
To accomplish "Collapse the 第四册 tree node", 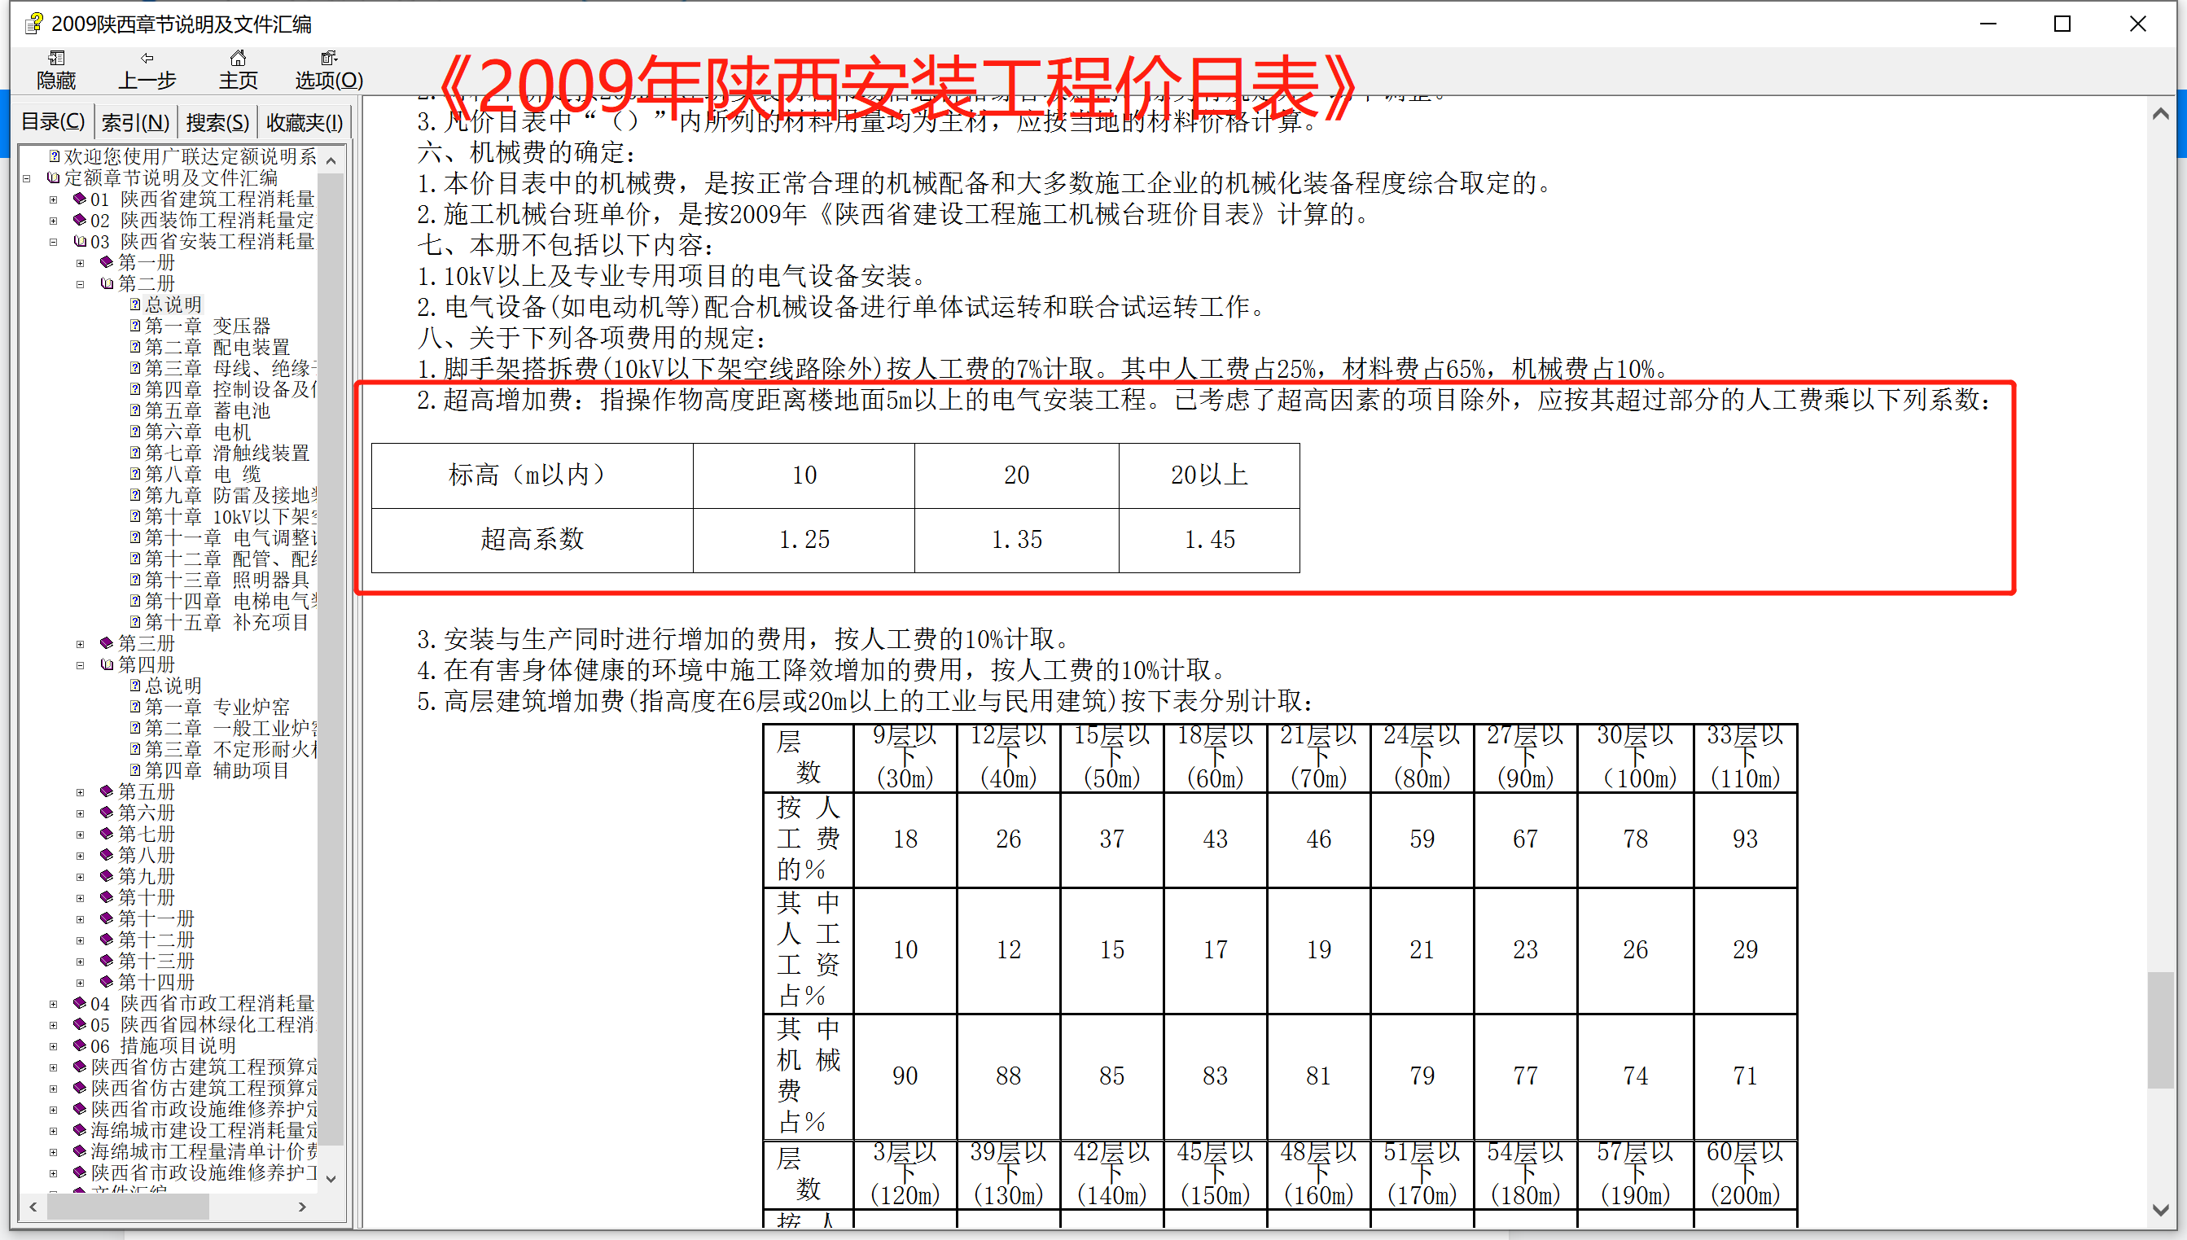I will pyautogui.click(x=80, y=665).
